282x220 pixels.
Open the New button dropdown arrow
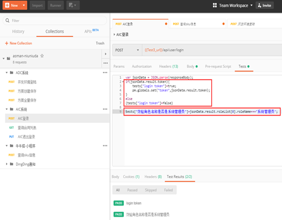point(24,6)
